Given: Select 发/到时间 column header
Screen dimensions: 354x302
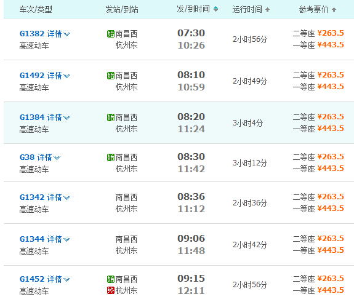Looking at the screenshot, I should (193, 9).
